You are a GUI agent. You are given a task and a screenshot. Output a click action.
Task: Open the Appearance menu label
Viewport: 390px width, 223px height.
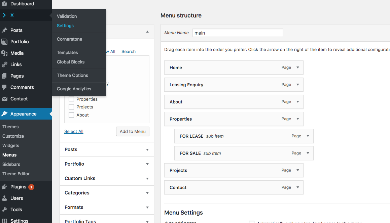(23, 114)
